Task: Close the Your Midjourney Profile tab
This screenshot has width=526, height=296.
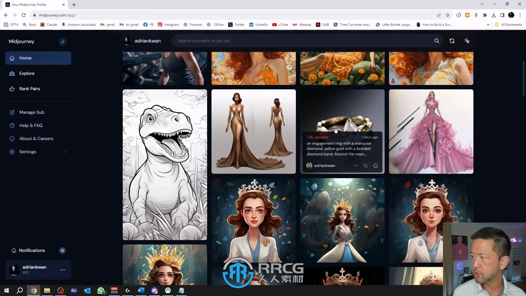Action: point(64,5)
